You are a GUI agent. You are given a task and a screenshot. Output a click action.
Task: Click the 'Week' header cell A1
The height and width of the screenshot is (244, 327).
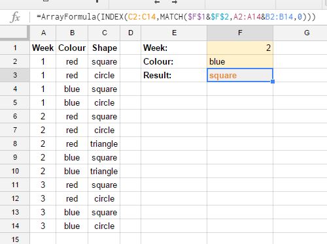[x=43, y=48]
